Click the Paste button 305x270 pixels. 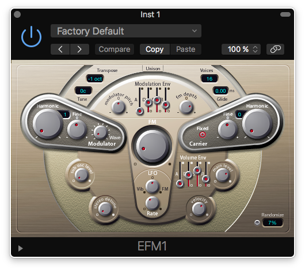pos(186,49)
